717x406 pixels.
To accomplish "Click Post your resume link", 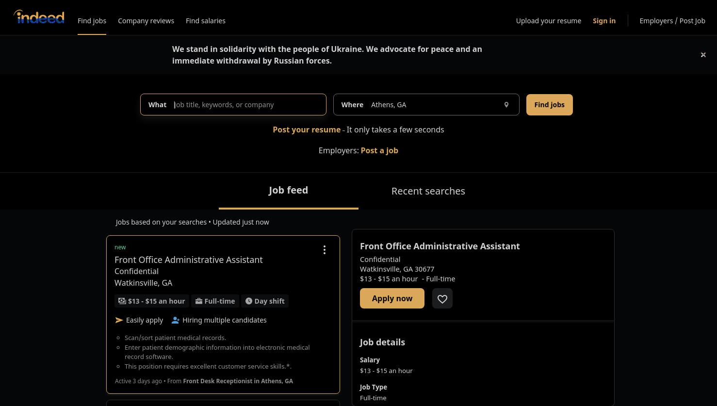I will (x=307, y=130).
